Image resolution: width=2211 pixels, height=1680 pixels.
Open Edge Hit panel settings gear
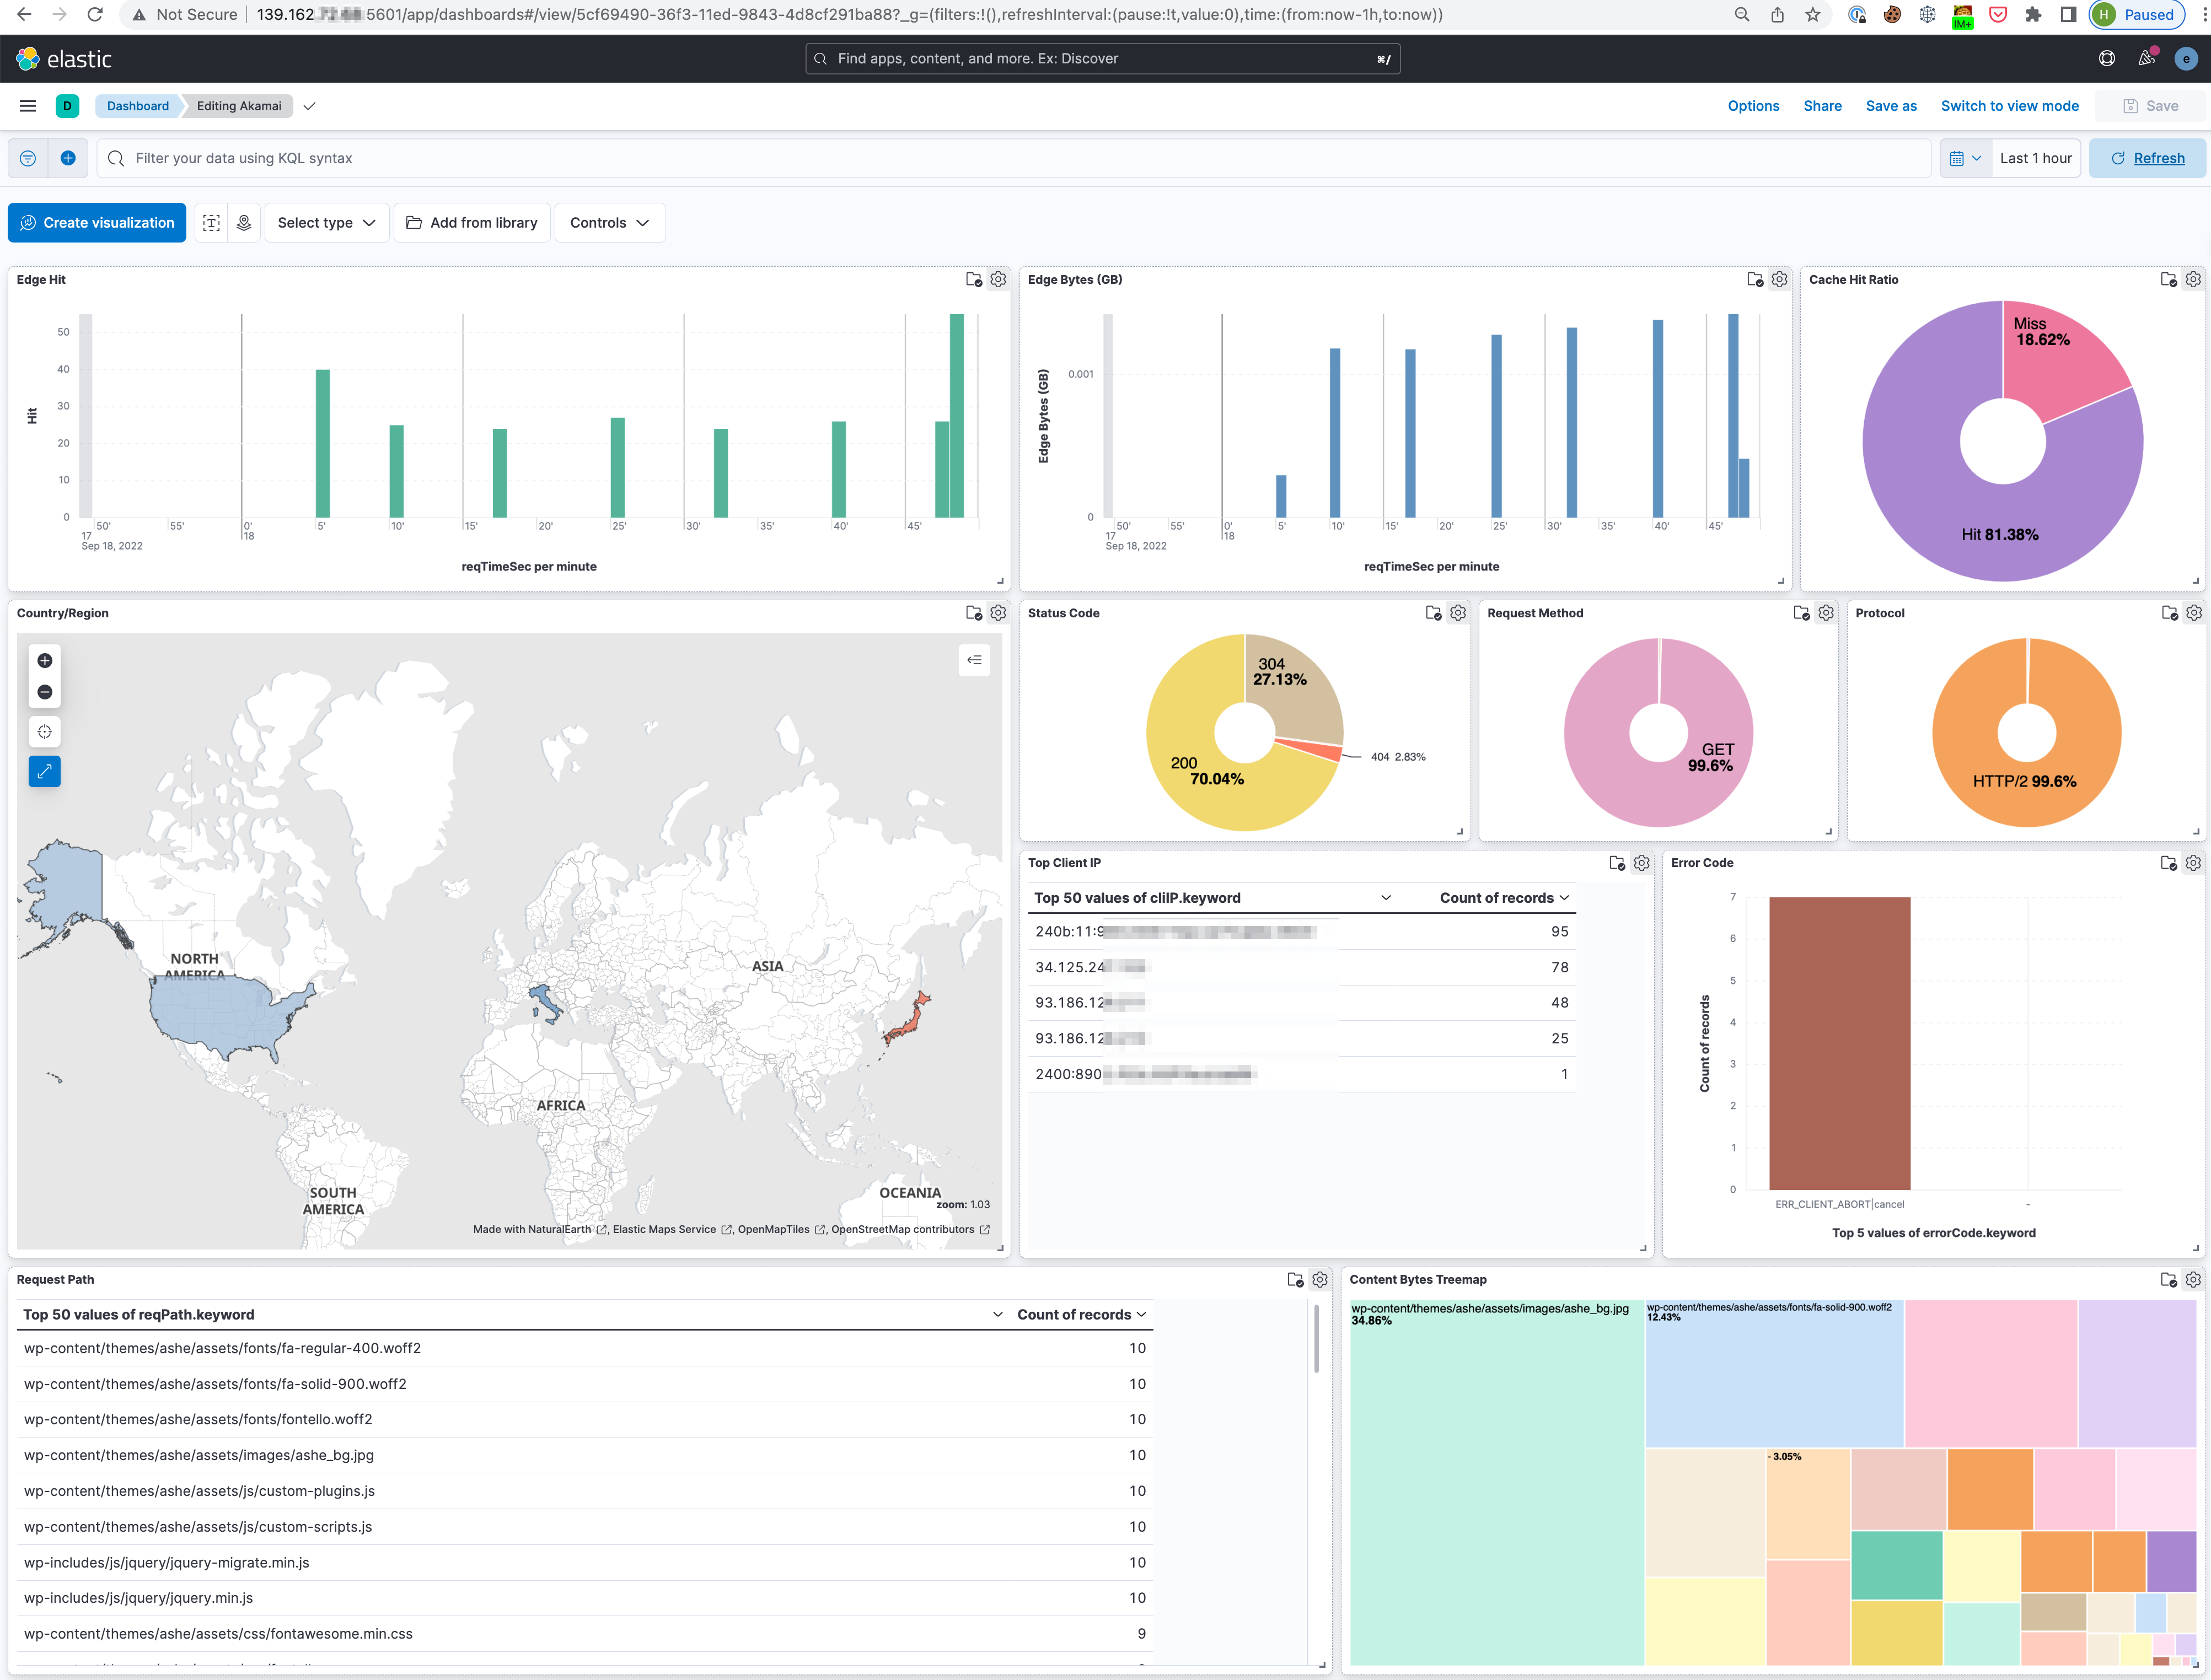coord(997,280)
